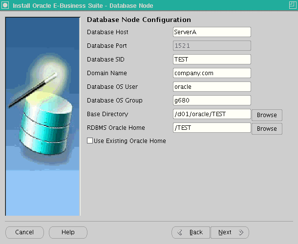
Task: Click the RDBMS Oracle Home field
Action: pyautogui.click(x=212, y=127)
